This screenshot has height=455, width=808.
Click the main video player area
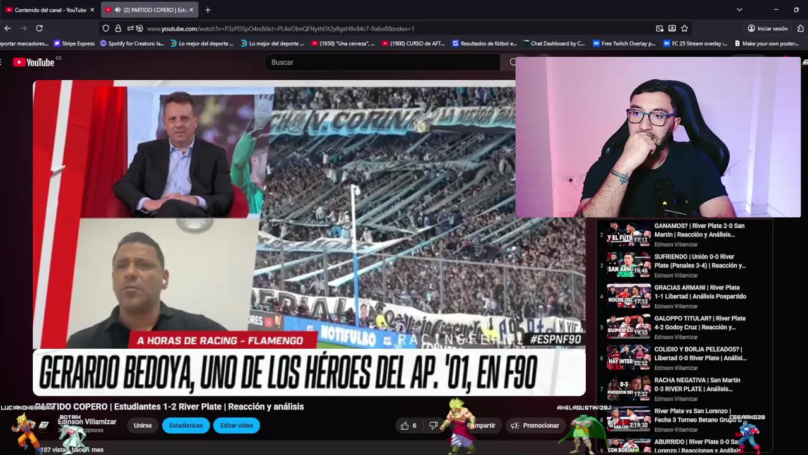point(309,238)
